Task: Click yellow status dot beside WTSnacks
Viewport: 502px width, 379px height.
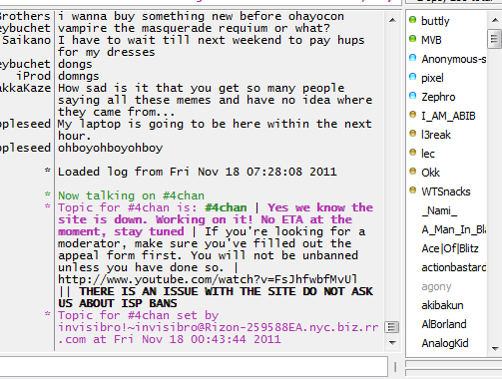Action: tap(412, 190)
